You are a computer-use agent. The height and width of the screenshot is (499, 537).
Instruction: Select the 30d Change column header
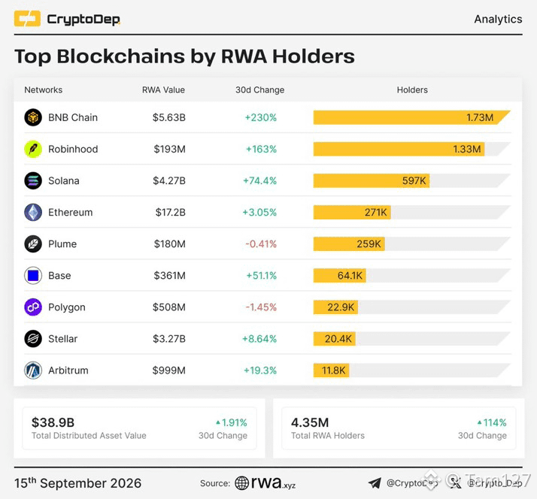pyautogui.click(x=260, y=90)
